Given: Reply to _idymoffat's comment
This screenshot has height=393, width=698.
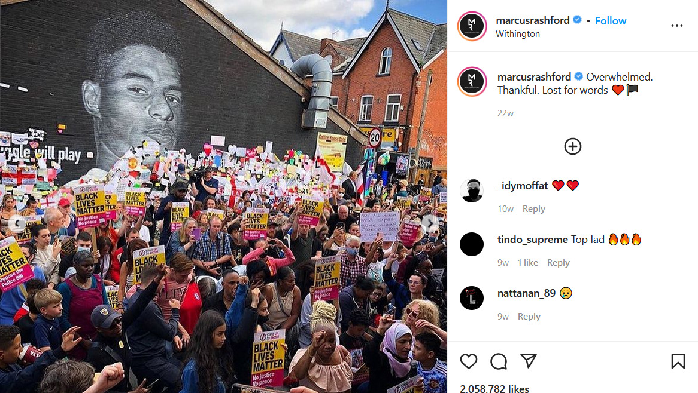Looking at the screenshot, I should click(x=534, y=208).
